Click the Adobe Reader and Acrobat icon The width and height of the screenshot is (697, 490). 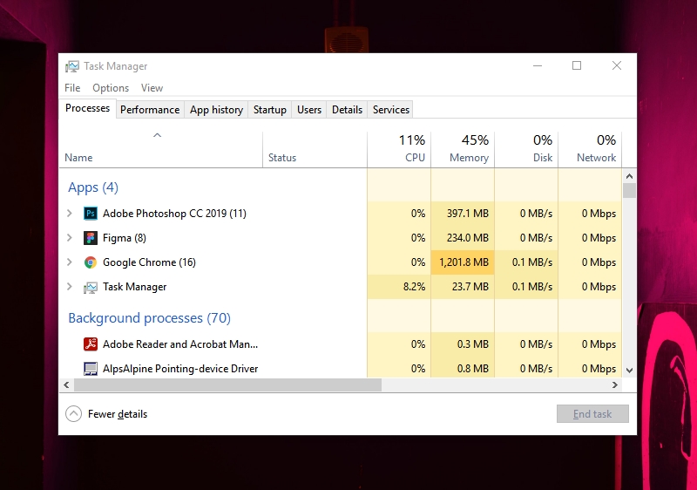pyautogui.click(x=91, y=344)
